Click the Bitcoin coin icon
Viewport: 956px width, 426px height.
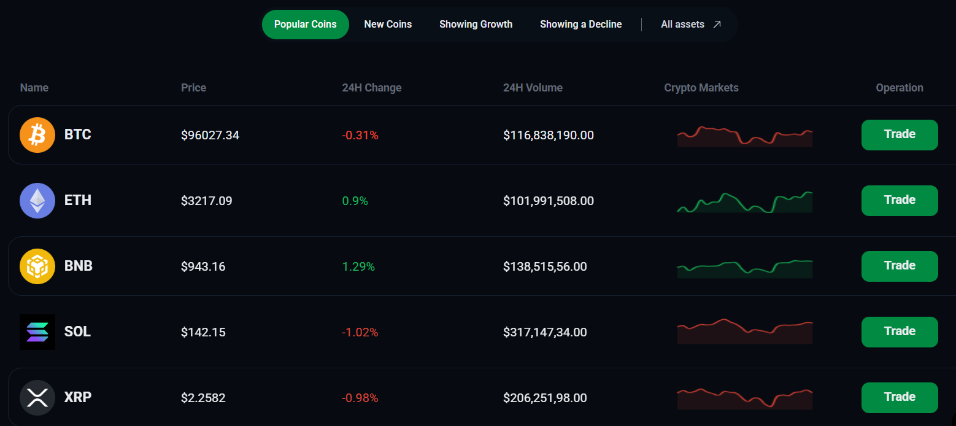point(37,134)
